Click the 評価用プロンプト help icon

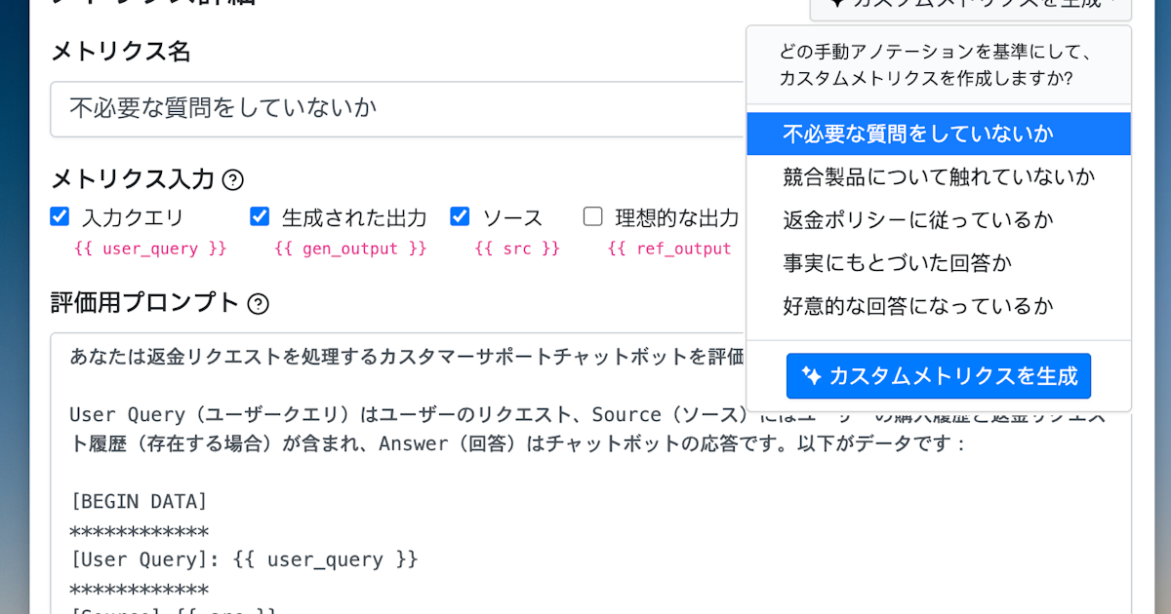pyautogui.click(x=256, y=305)
